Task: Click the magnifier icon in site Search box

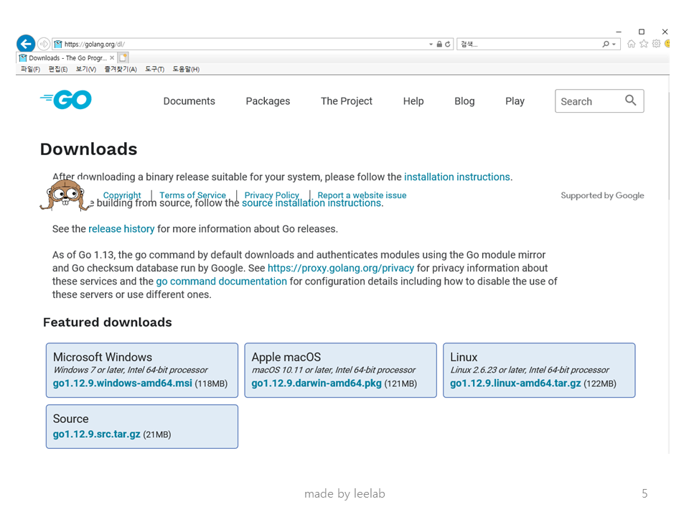Action: 631,101
